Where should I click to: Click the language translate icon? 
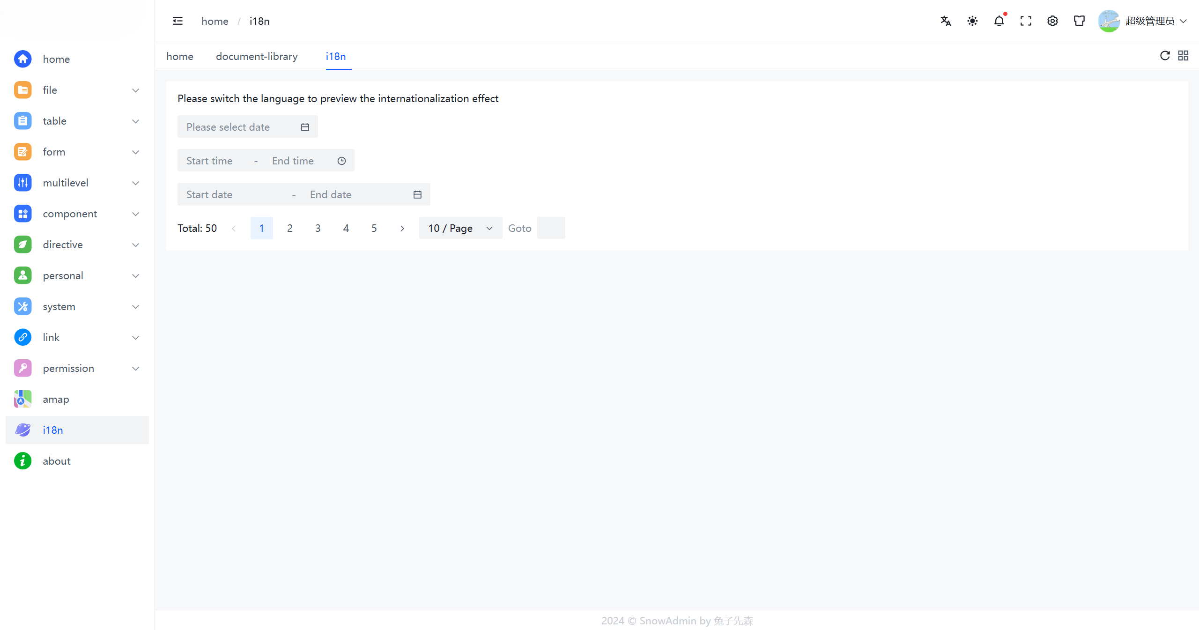[x=946, y=21]
